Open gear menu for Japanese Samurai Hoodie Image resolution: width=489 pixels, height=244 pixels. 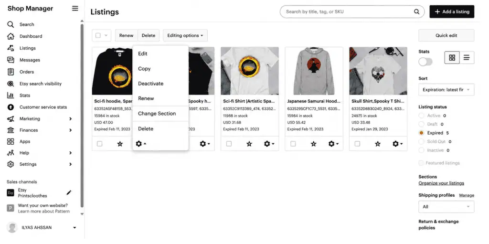pos(334,144)
